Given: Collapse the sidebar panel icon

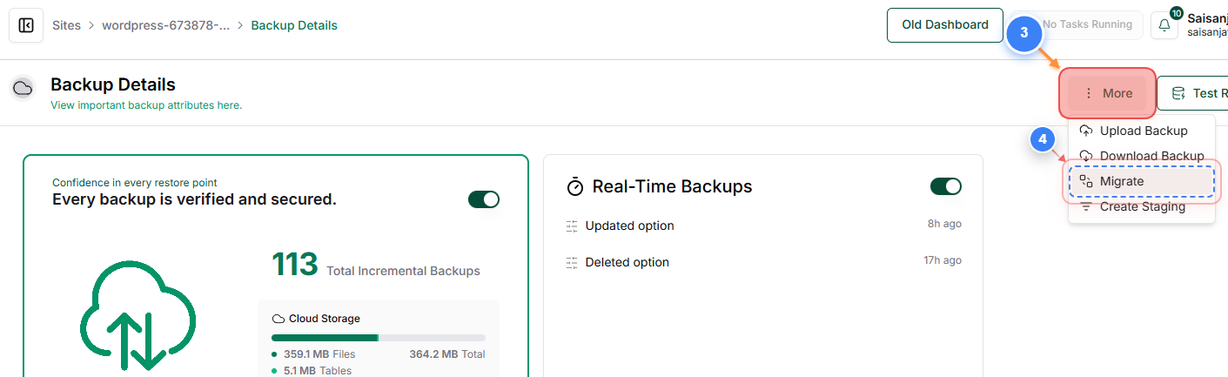Looking at the screenshot, I should pos(26,25).
